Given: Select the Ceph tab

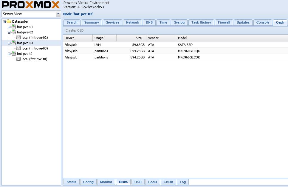Looking at the screenshot, I should point(280,22).
